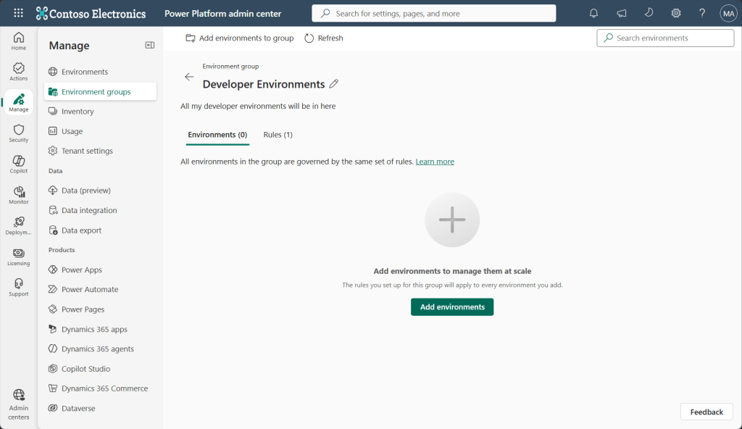This screenshot has width=742, height=429.
Task: Open the help question mark icon
Action: point(702,13)
